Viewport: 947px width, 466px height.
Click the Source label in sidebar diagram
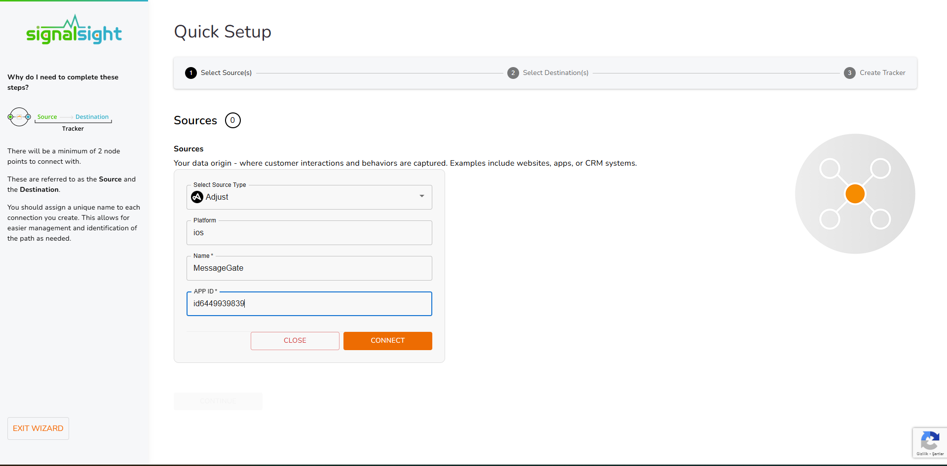[47, 117]
